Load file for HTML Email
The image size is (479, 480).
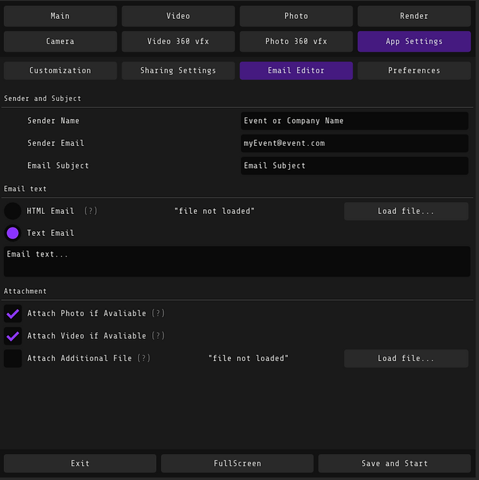406,211
